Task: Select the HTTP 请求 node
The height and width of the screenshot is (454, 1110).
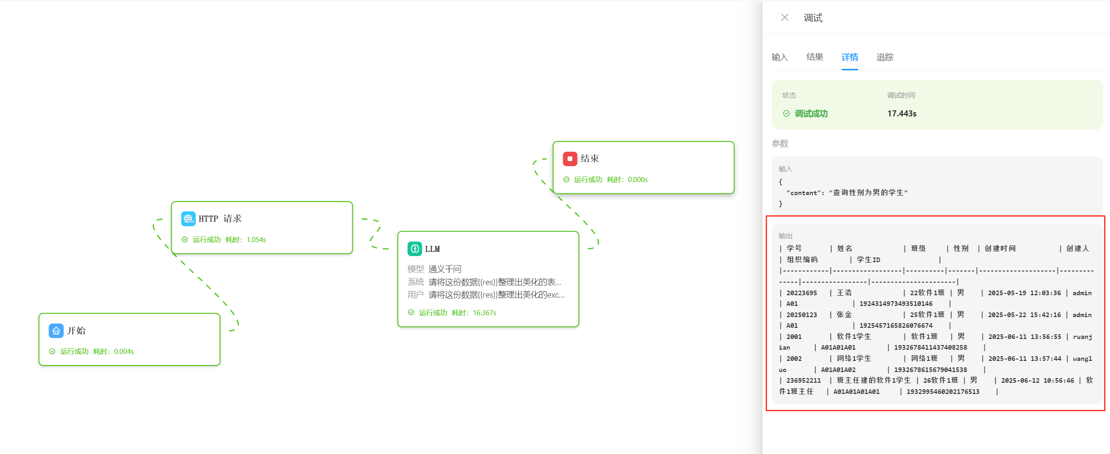Action: point(262,228)
